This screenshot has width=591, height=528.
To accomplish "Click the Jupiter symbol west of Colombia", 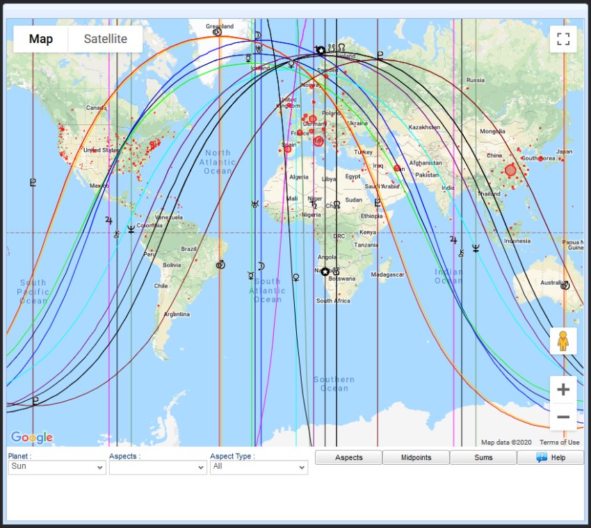I will point(108,220).
